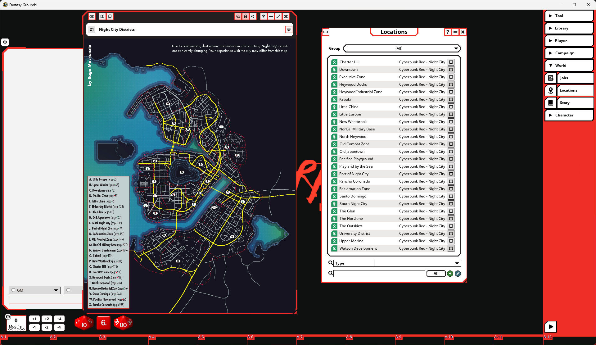Open the Jobs sidebar button
596x345 pixels.
point(569,78)
